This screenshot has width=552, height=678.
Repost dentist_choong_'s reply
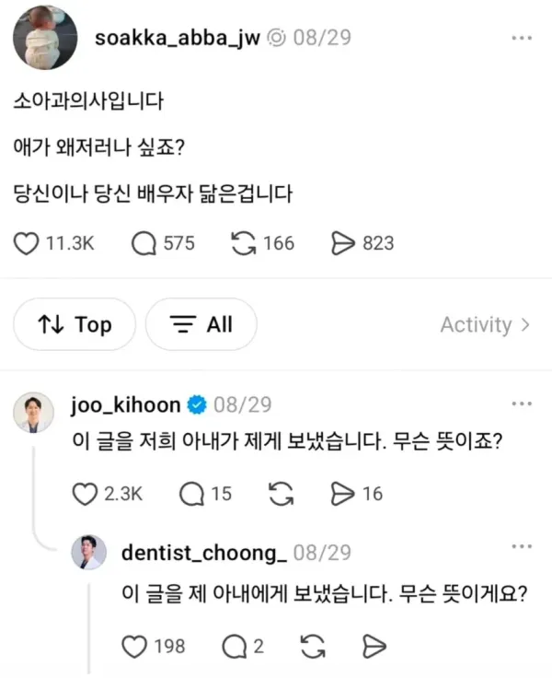tap(313, 647)
